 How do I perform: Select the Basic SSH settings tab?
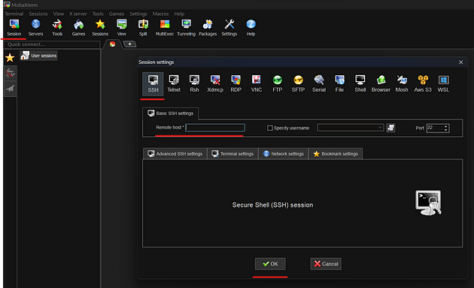point(171,114)
